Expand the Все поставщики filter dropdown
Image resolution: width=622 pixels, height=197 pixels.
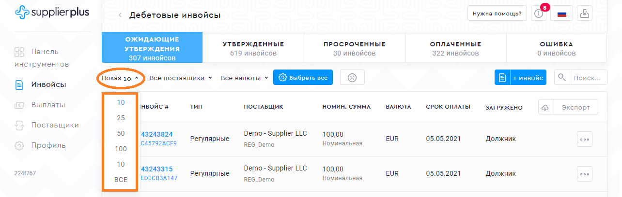180,78
